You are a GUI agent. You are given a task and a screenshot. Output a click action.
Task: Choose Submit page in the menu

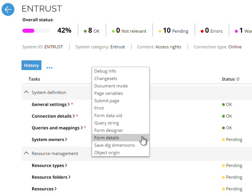[x=121, y=100]
